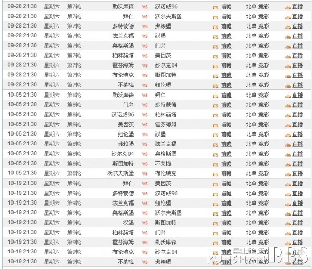
Task: Click live broadcast icon in 汉诺威96 vs 柏林赫塔 row
Action: (288, 116)
